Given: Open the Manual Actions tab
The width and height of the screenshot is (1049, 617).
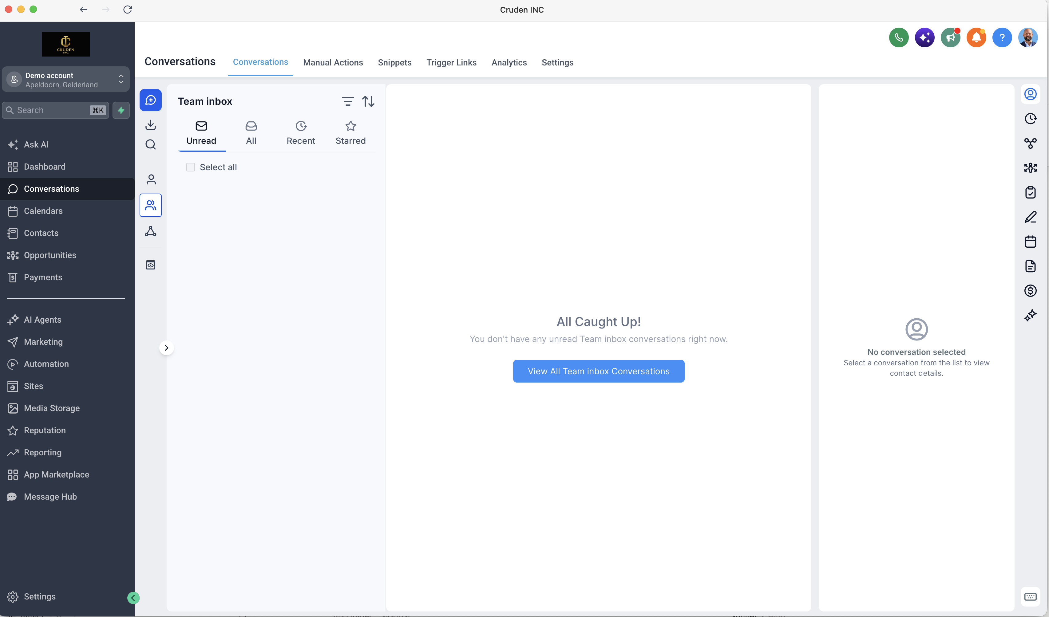Looking at the screenshot, I should point(333,62).
